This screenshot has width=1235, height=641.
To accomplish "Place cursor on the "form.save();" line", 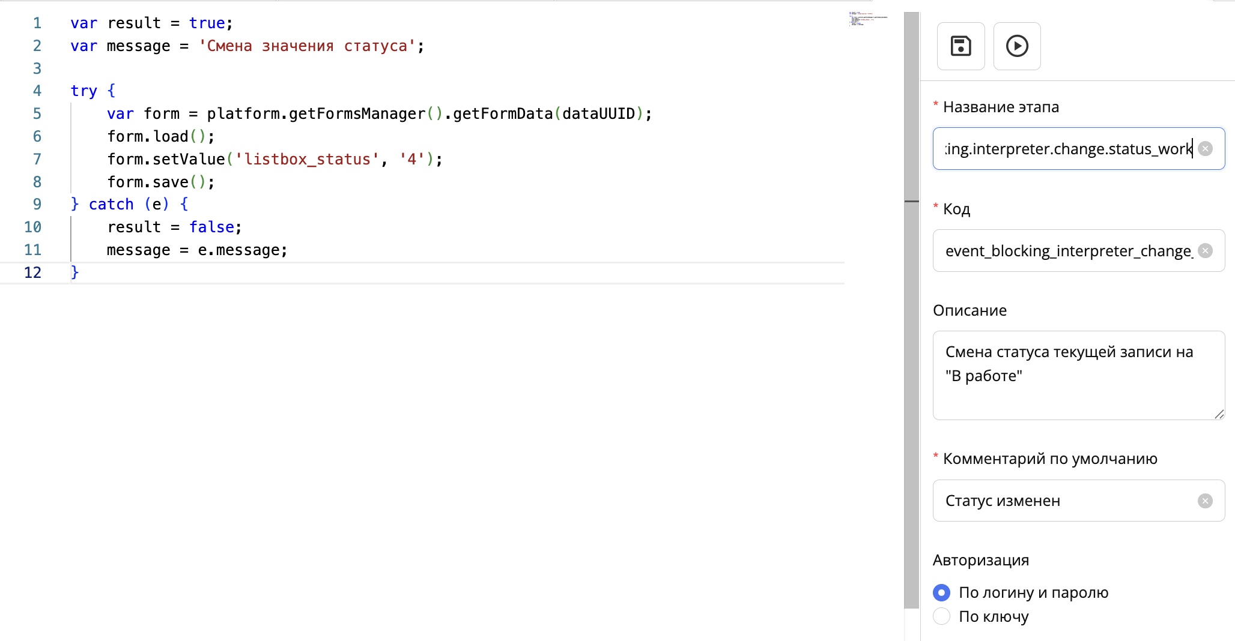I will 160,181.
